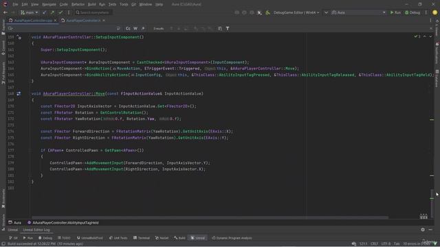
Task: Click AAuraPlayerController::AbilityInputTagHeld breadcrumb
Action: [x=63, y=223]
